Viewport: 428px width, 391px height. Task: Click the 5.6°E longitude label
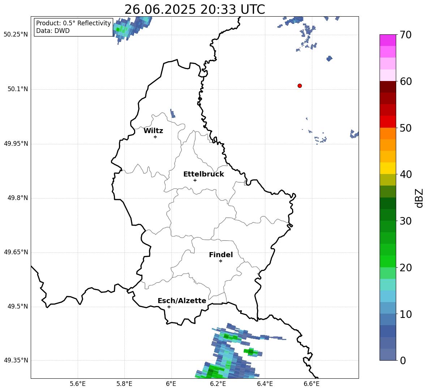point(78,384)
